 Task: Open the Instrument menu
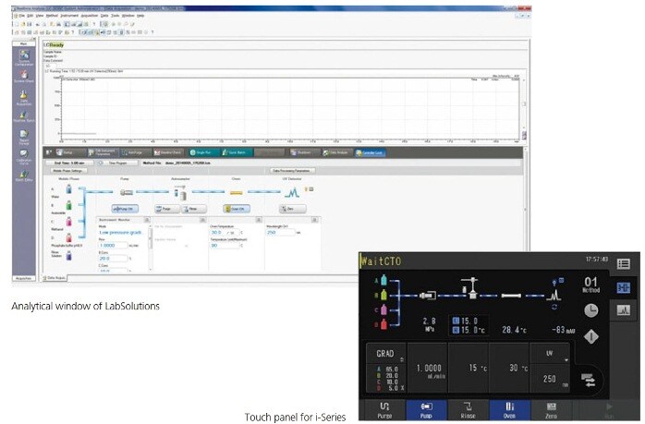coord(69,16)
